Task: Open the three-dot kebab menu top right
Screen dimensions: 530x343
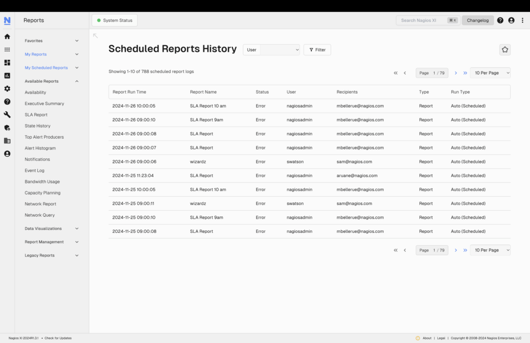Action: 522,20
